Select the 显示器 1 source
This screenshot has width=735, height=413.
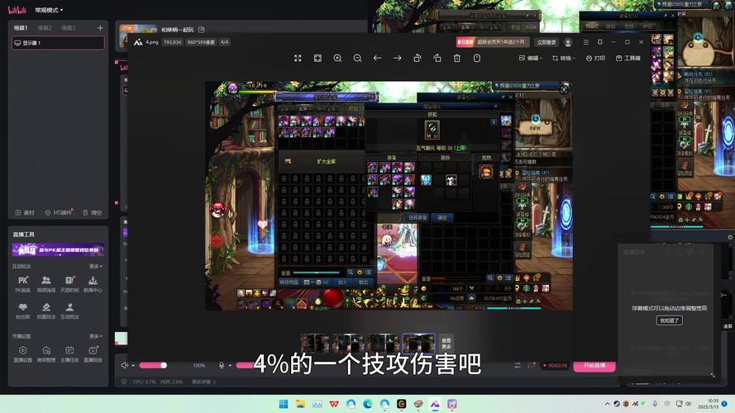click(x=58, y=43)
